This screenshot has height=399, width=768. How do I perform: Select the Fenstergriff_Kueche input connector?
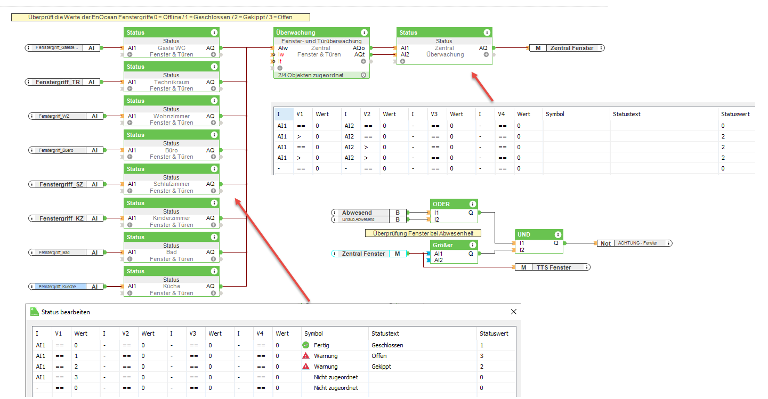66,287
